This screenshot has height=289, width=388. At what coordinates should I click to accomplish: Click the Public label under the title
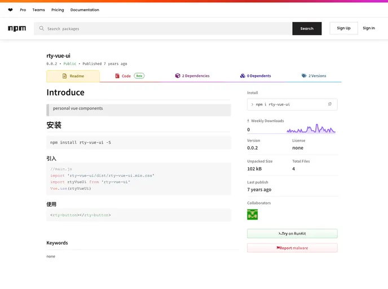click(70, 64)
